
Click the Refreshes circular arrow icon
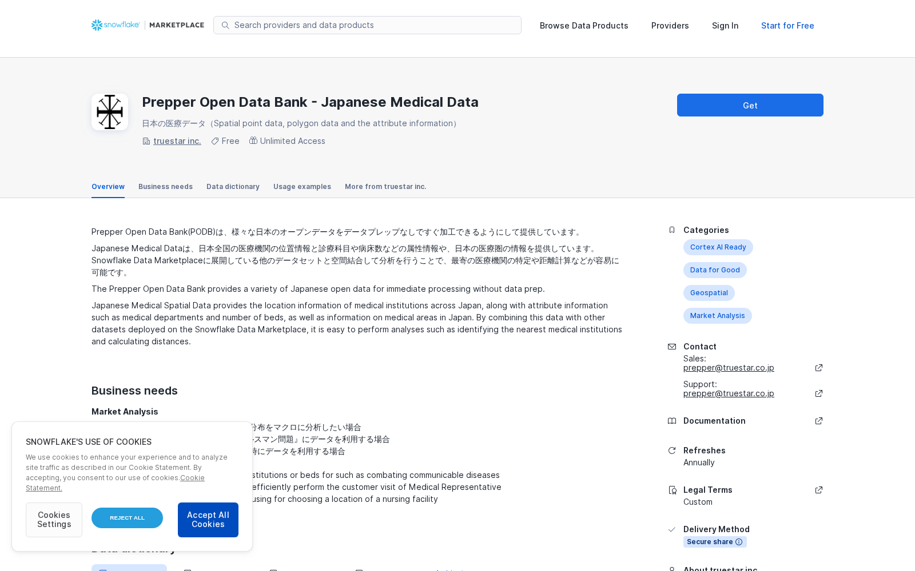click(x=672, y=451)
